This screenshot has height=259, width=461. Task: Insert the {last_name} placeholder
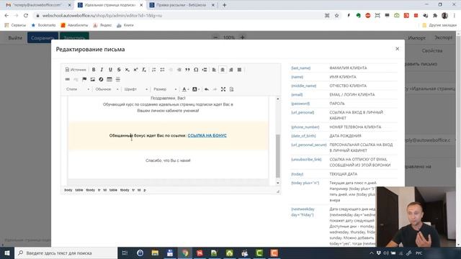tap(301, 68)
